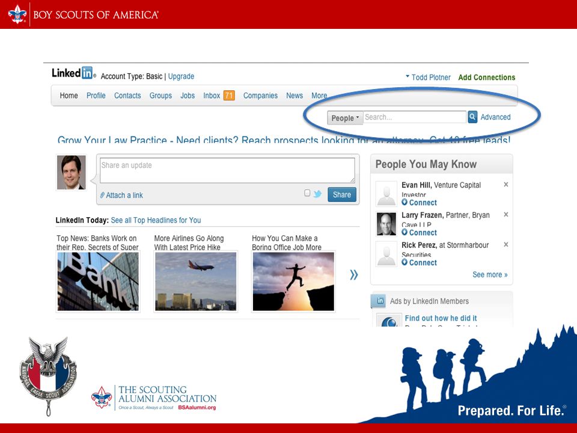577x433 pixels.
Task: Click in the Share an update box
Action: [227, 170]
